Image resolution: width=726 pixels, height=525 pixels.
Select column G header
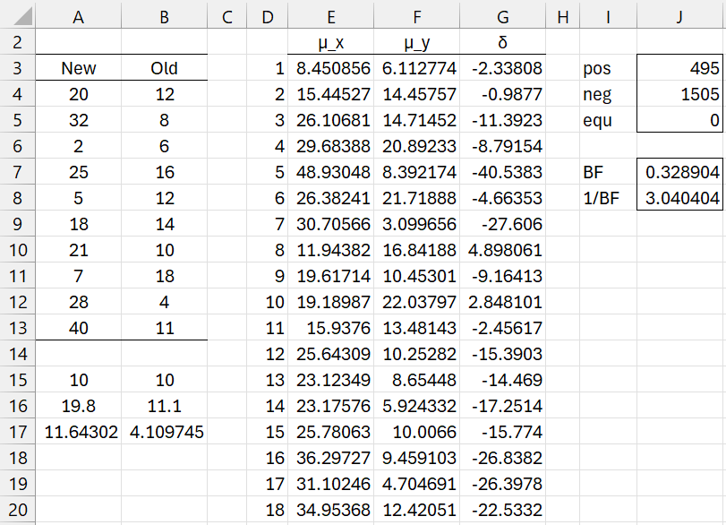click(503, 17)
